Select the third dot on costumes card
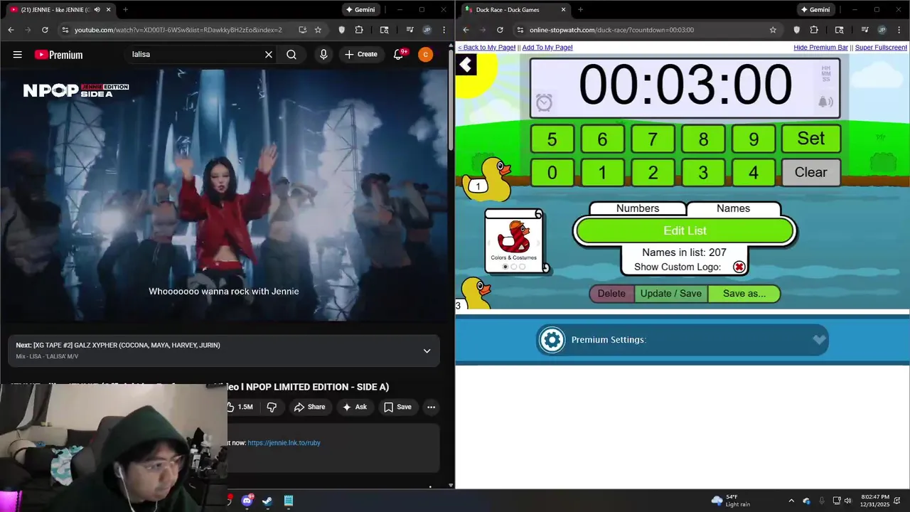The image size is (910, 512). [x=523, y=267]
